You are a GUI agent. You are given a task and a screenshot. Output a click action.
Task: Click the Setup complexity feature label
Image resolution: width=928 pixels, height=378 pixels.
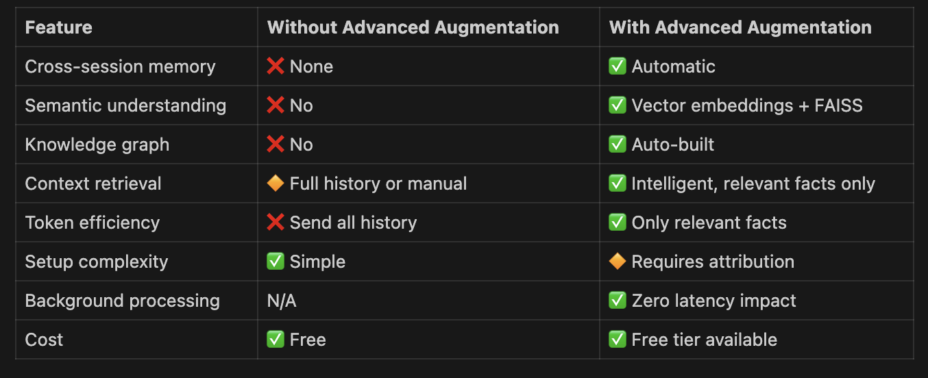point(96,262)
